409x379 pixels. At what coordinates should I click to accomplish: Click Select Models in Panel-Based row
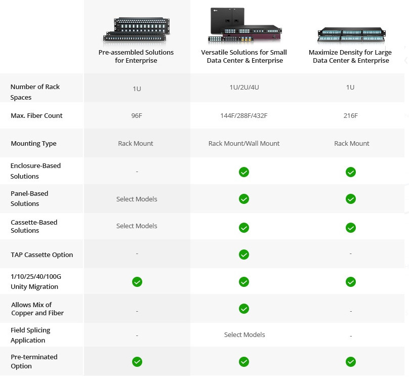137,199
